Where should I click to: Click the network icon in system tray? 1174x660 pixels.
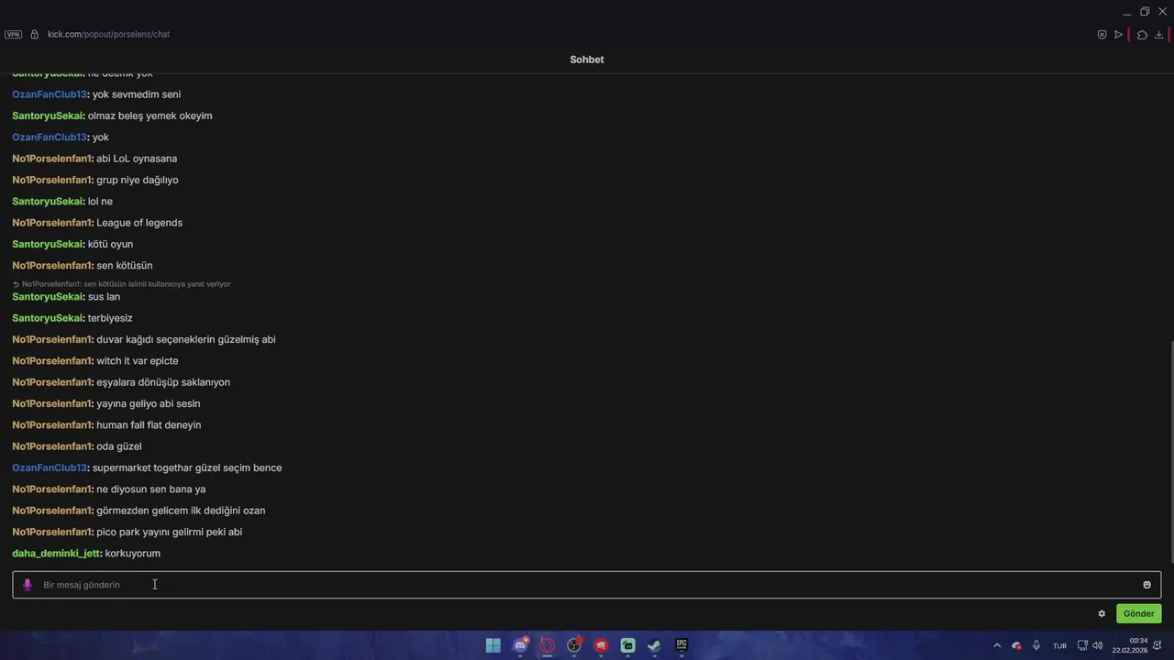pos(1082,645)
